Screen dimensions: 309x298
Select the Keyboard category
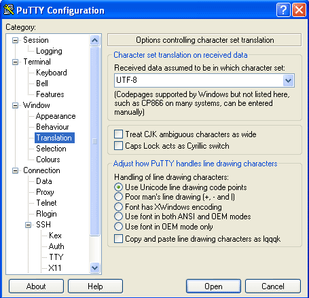click(x=52, y=73)
